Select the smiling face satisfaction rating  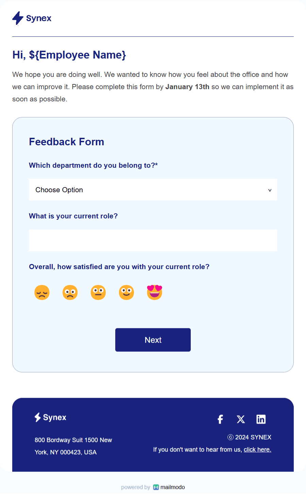pyautogui.click(x=126, y=292)
